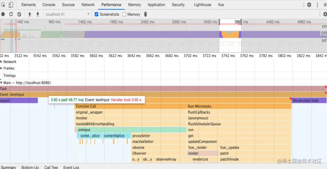Select the reactiveSetter frame
The width and height of the screenshot is (327, 169).
pos(159,142)
